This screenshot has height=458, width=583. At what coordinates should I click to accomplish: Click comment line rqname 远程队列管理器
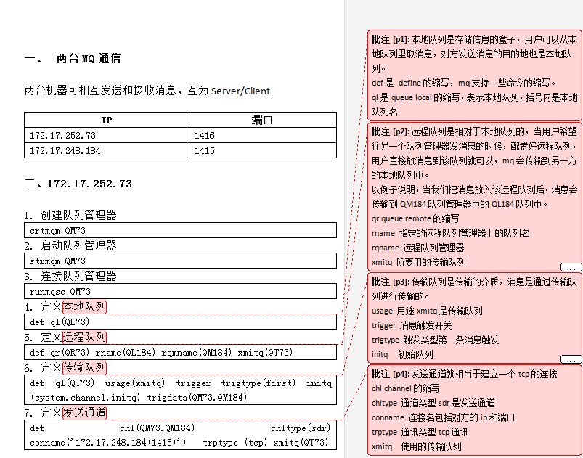click(x=417, y=248)
